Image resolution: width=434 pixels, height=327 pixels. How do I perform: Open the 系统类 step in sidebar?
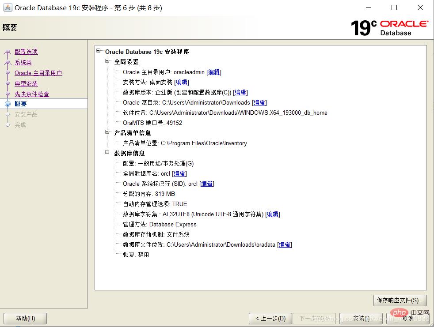[23, 62]
